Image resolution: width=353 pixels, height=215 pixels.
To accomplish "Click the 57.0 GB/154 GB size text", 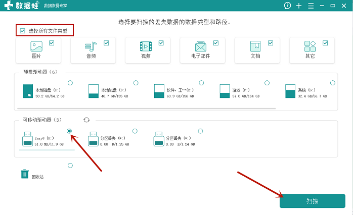I will (x=246, y=96).
